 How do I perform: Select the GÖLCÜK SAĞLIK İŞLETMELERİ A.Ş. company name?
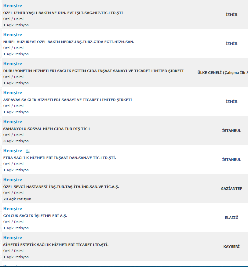35,216
